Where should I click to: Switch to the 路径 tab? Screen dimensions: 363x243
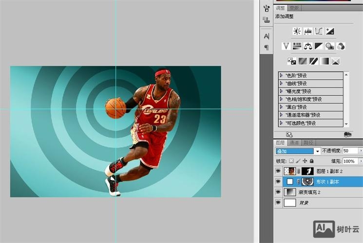(x=308, y=142)
